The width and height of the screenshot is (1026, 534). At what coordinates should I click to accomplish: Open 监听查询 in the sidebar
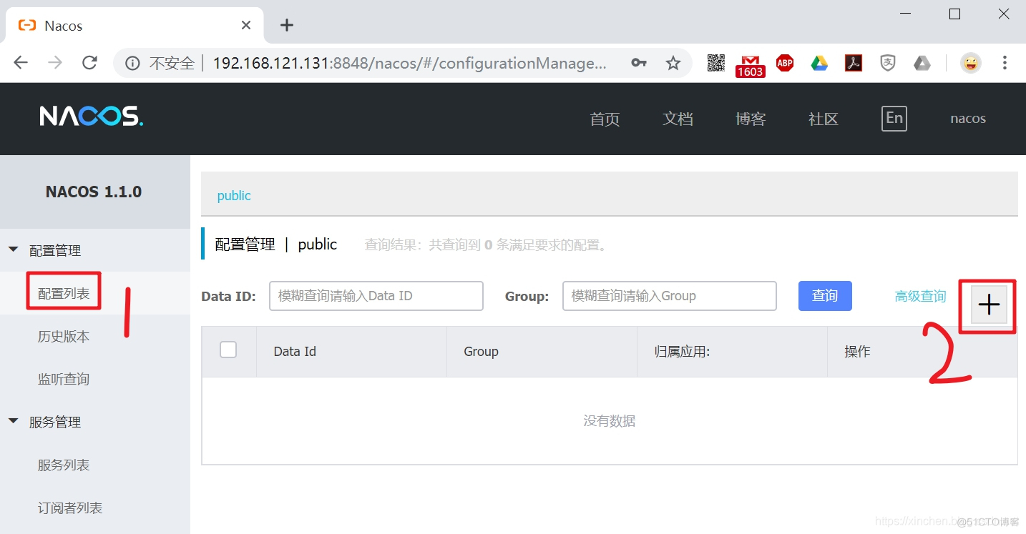(64, 379)
